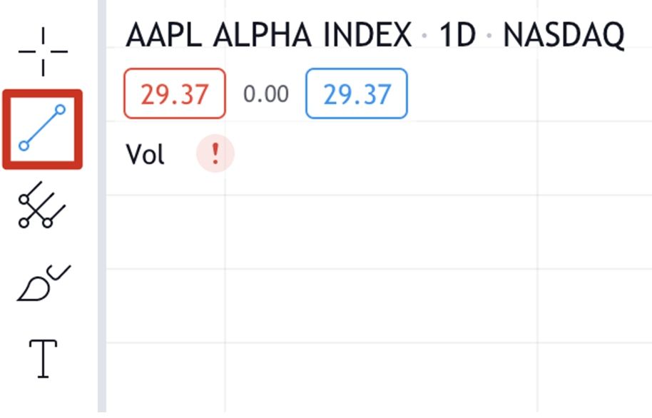652x418 pixels.
Task: Click the AAPL ALPHA INDEX symbol title
Action: [268, 35]
